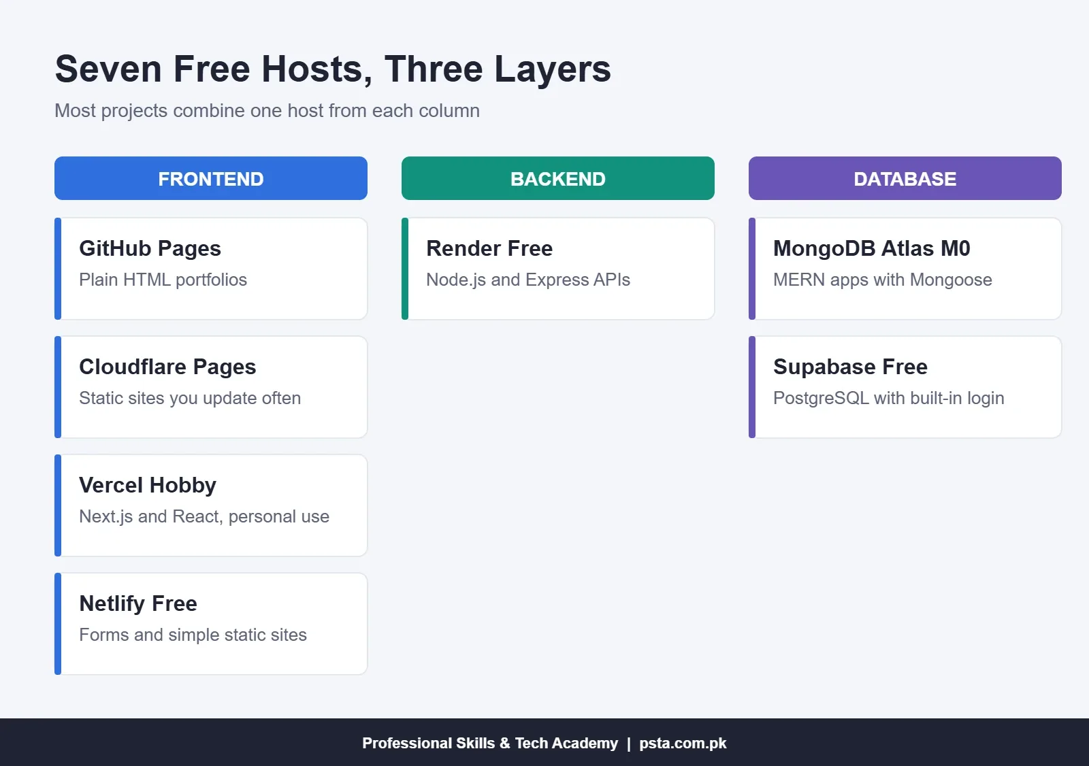This screenshot has width=1089, height=766.
Task: Click the BACKEND column header
Action: [x=558, y=178]
